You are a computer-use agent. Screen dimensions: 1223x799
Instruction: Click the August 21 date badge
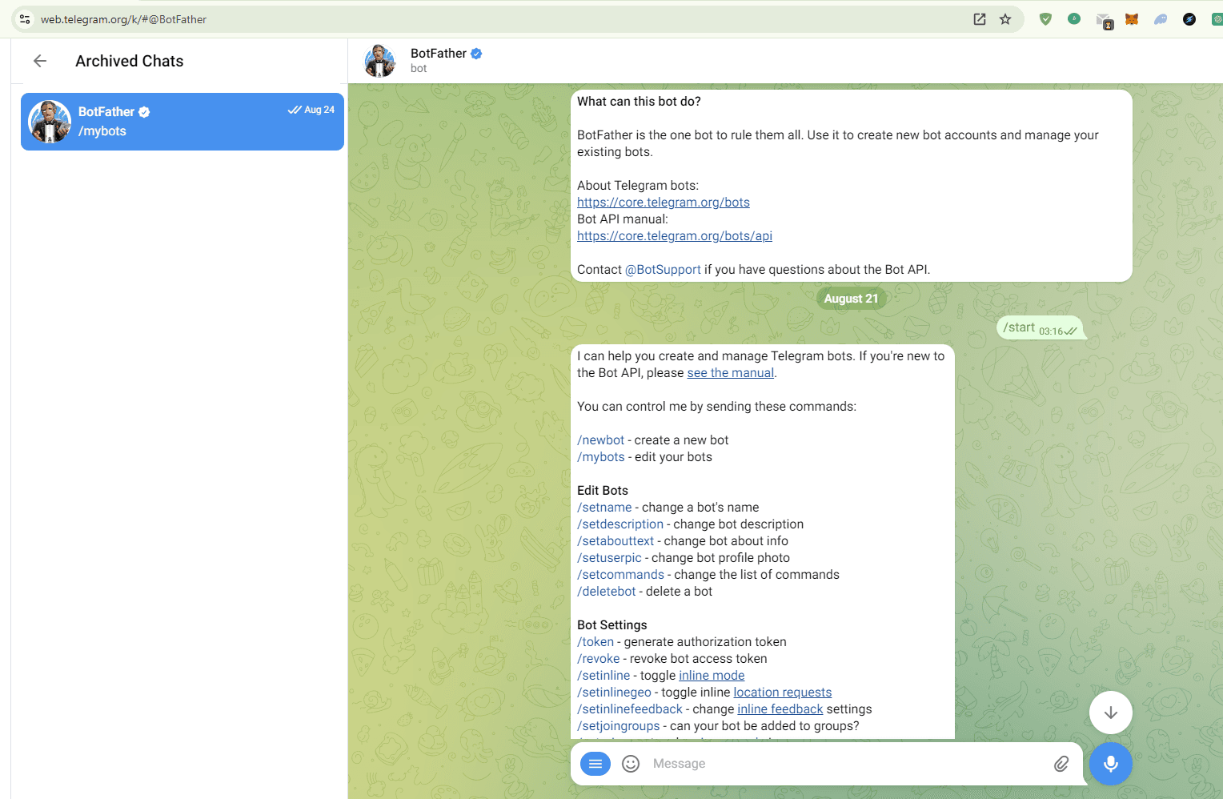tap(851, 299)
